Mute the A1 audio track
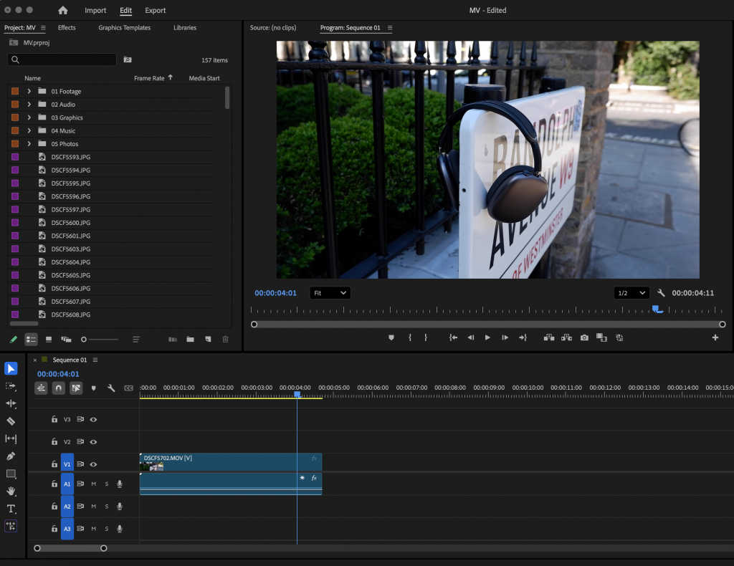The height and width of the screenshot is (566, 734). [93, 484]
